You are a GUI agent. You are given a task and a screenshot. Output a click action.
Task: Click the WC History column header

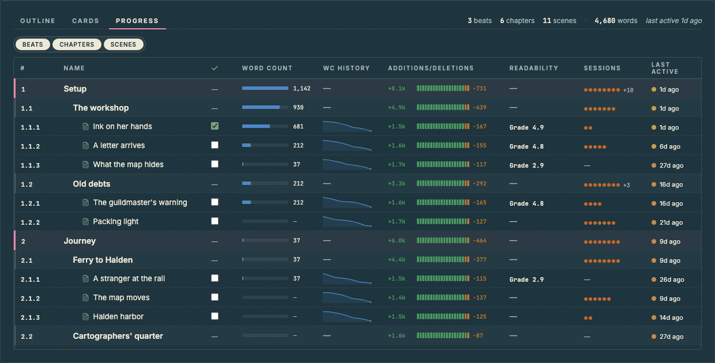click(x=347, y=68)
